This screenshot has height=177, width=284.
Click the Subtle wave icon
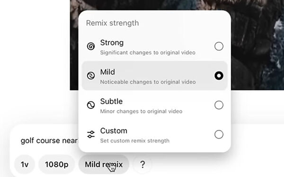click(91, 105)
